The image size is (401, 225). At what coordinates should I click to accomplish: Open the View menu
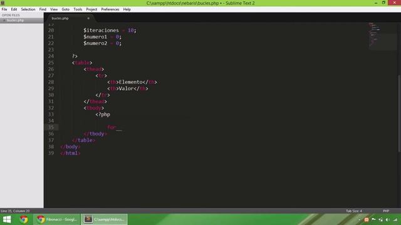tap(54, 9)
